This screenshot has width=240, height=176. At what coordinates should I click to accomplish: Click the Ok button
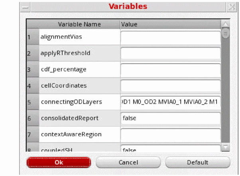[59, 162]
